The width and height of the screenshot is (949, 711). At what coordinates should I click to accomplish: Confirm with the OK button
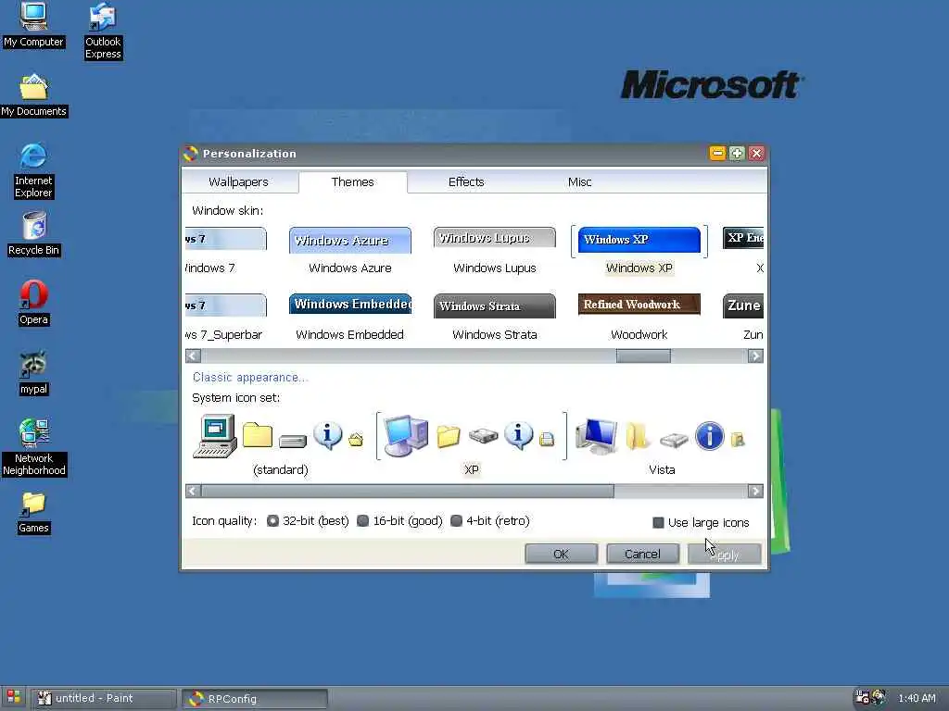[561, 554]
